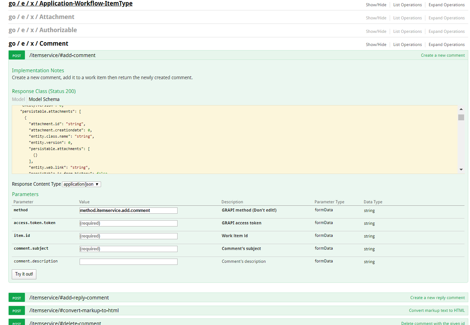The width and height of the screenshot is (470, 325).
Task: Click the access.token.token input field
Action: [128, 223]
